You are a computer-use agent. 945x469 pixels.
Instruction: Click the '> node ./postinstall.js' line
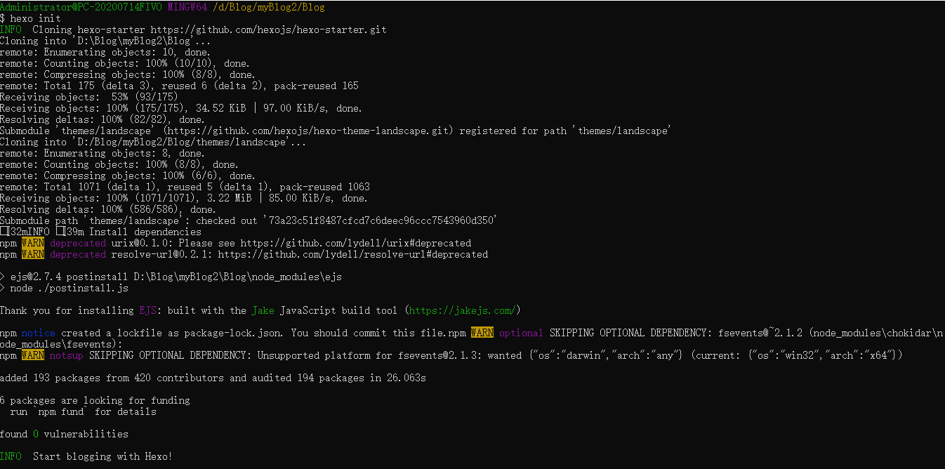[64, 288]
